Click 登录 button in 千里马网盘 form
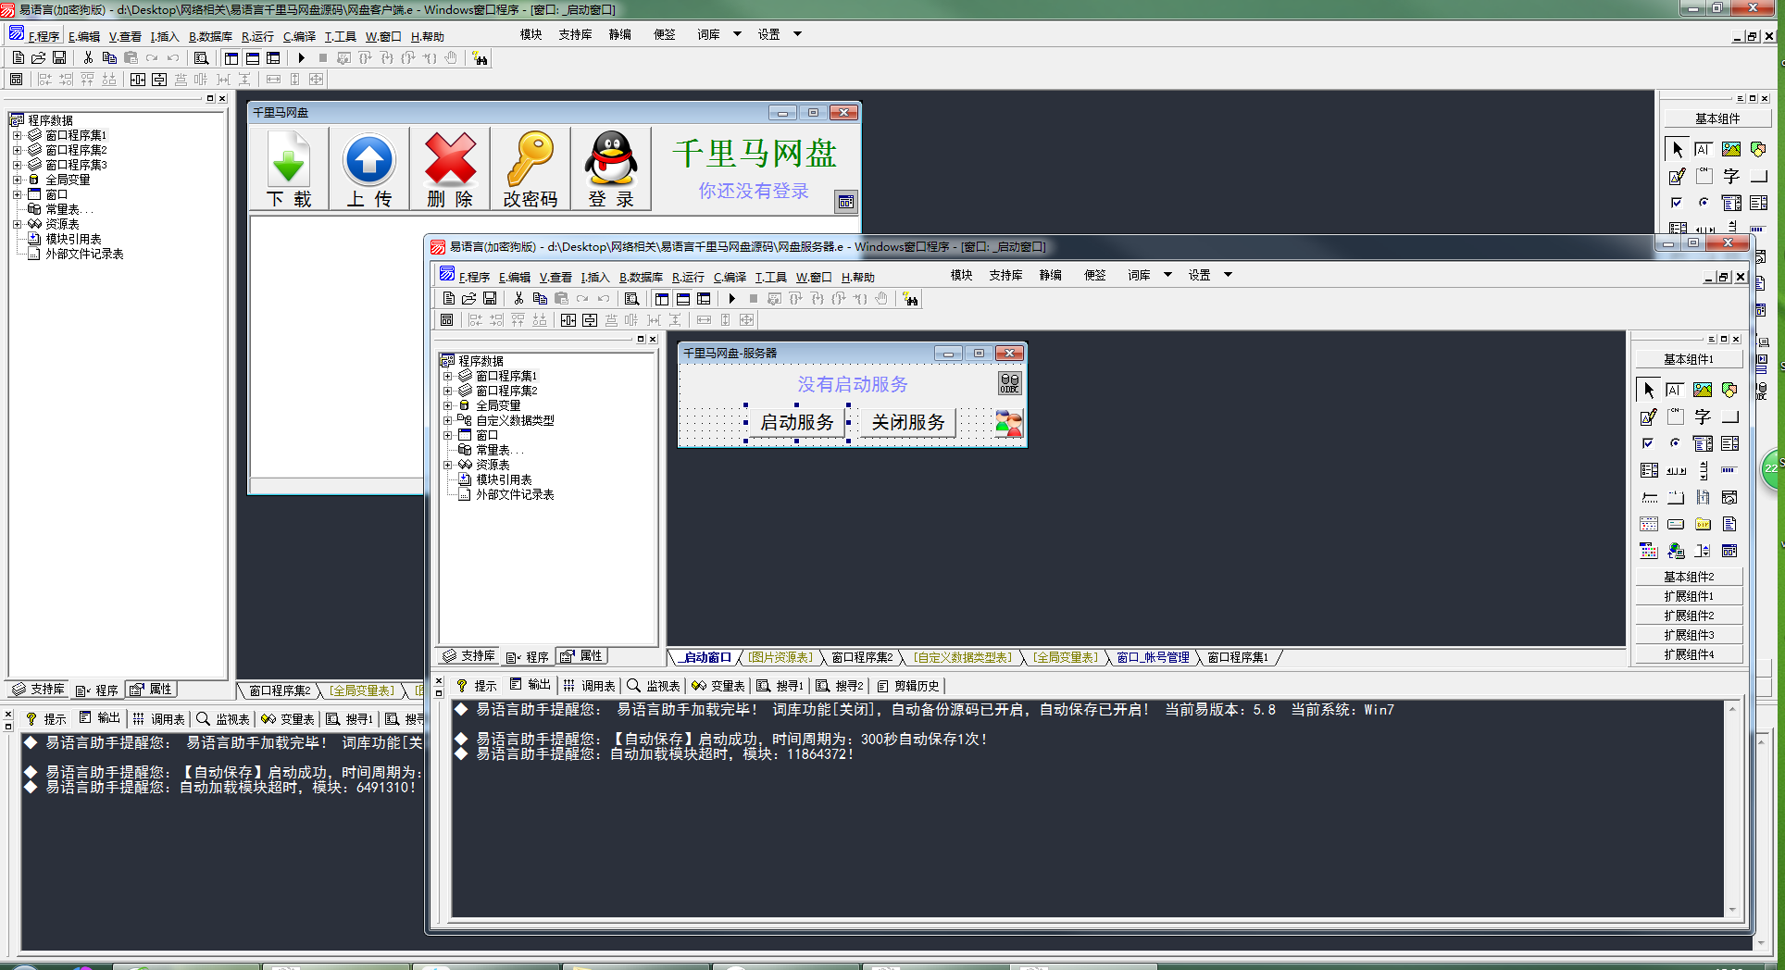Viewport: 1785px width, 970px height. [x=611, y=169]
